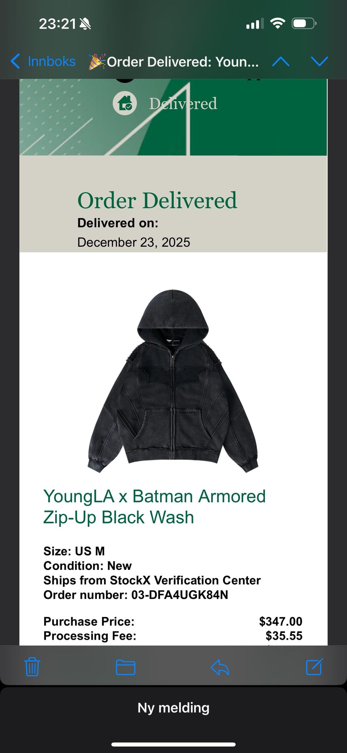This screenshot has height=753, width=347.
Task: Tap the home indicator bar
Action: coord(173,745)
